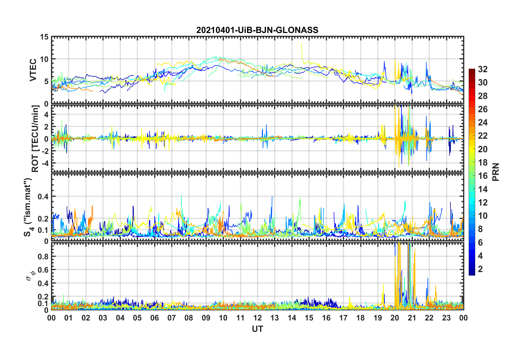Viewport: 515px width, 344px height.
Task: Click S4 axis tick label 0.4
Action: point(43,197)
